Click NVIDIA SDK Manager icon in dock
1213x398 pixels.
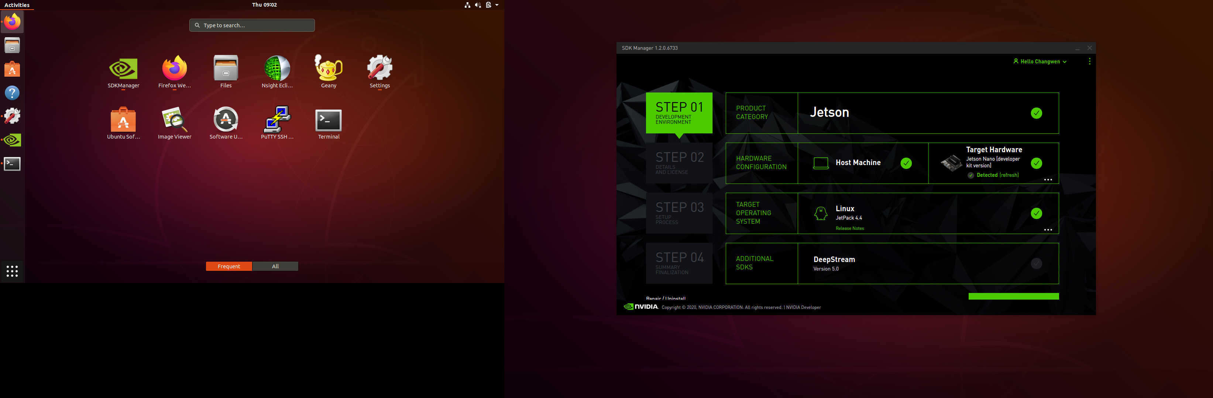[x=12, y=140]
